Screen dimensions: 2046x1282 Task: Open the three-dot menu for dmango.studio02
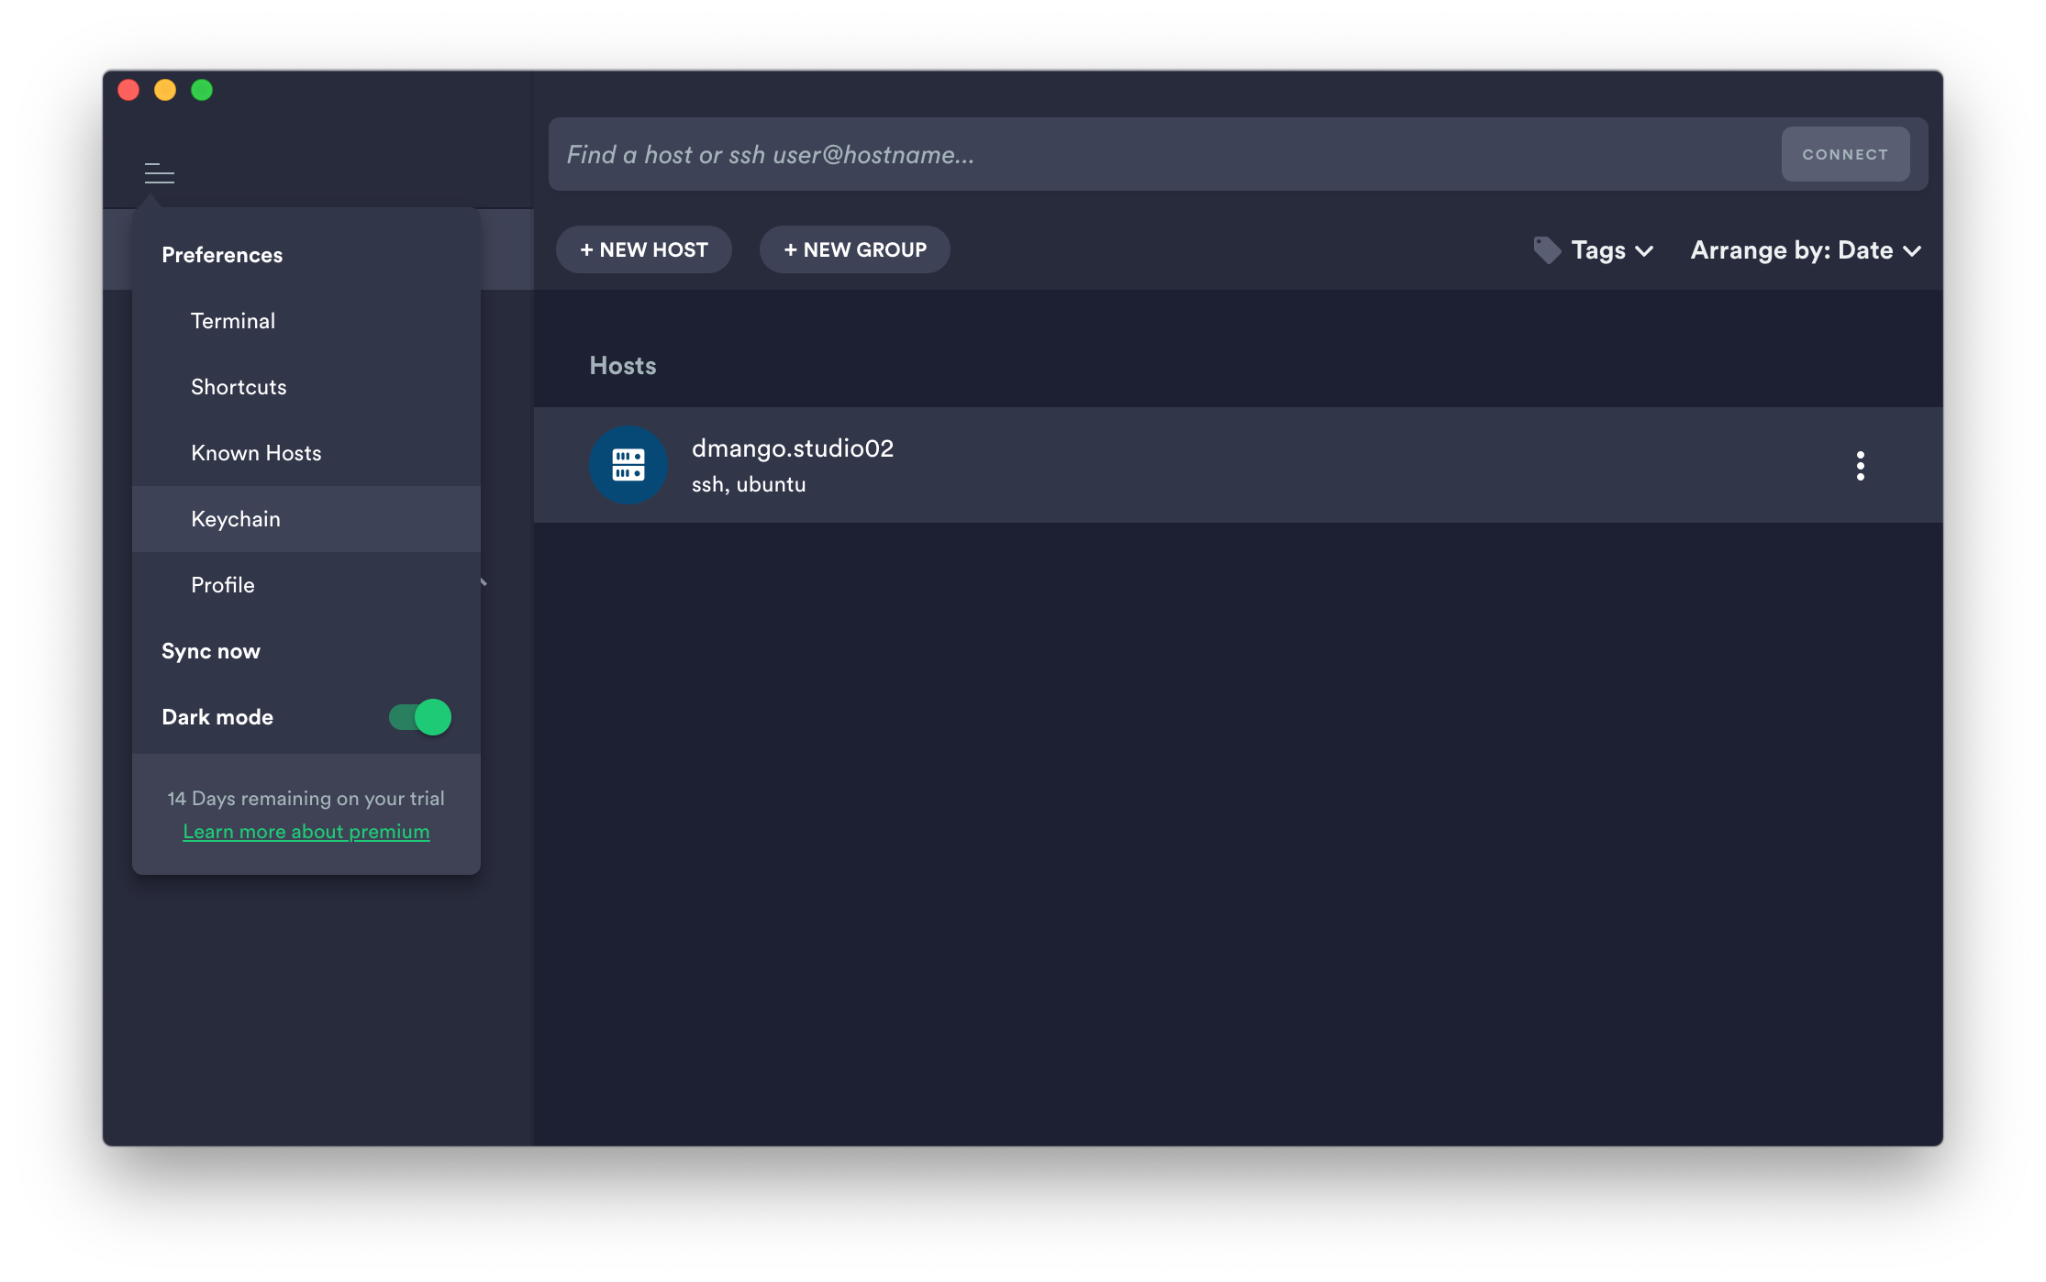(1860, 466)
